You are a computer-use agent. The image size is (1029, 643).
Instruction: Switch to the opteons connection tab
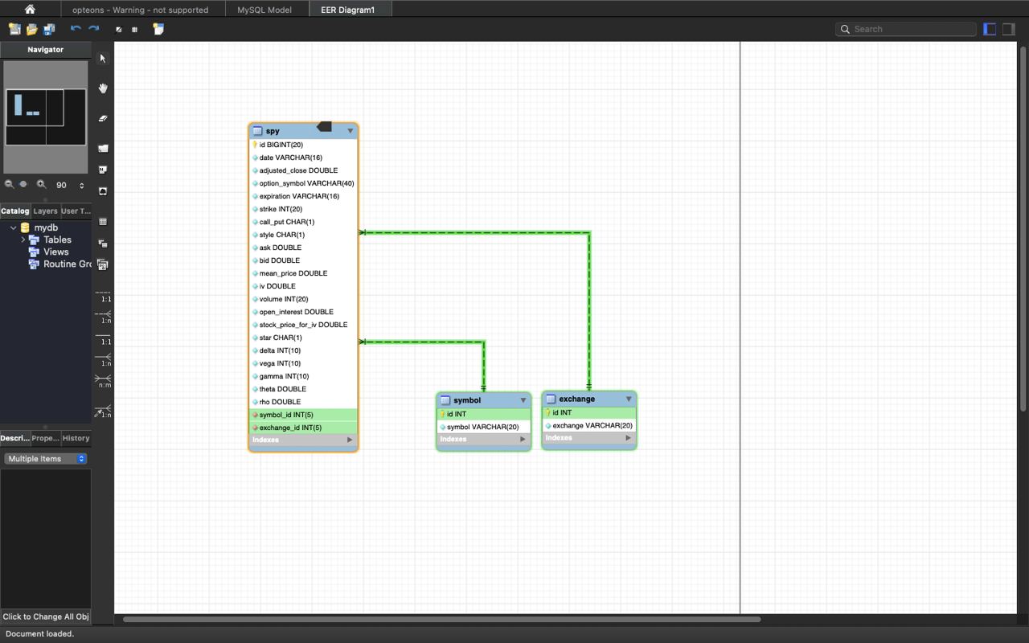pos(141,10)
